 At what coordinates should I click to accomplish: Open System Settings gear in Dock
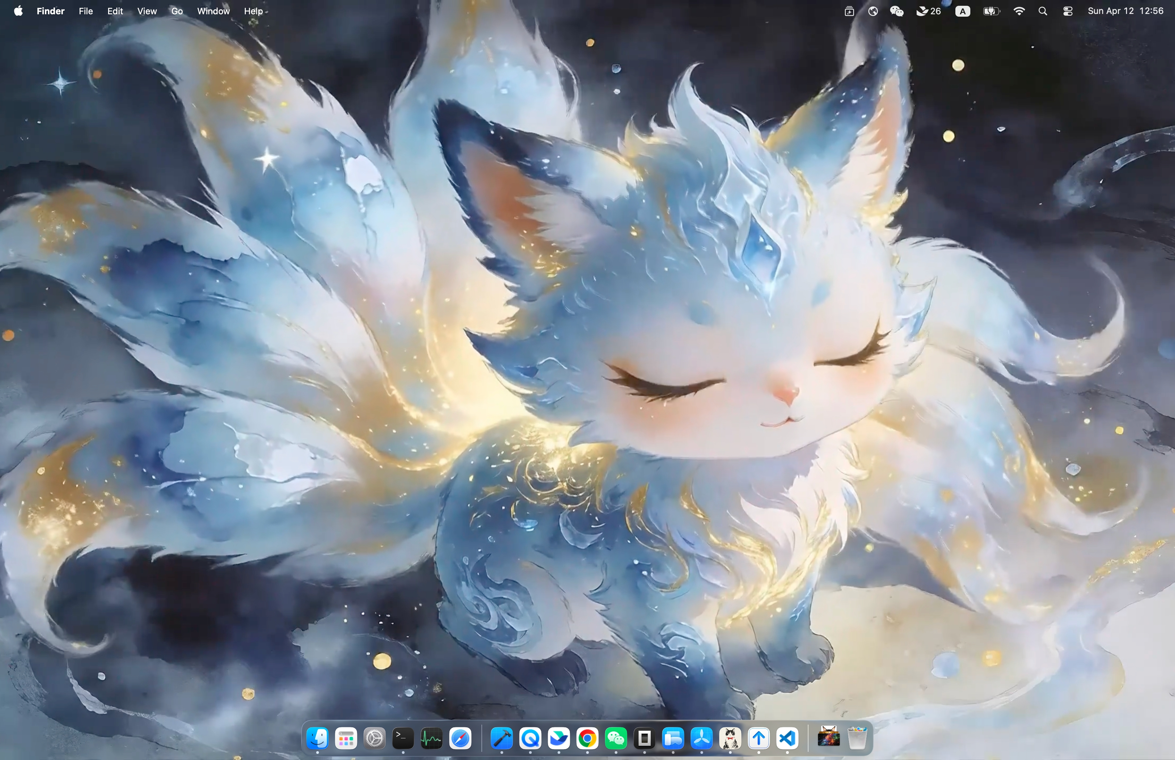coord(374,738)
